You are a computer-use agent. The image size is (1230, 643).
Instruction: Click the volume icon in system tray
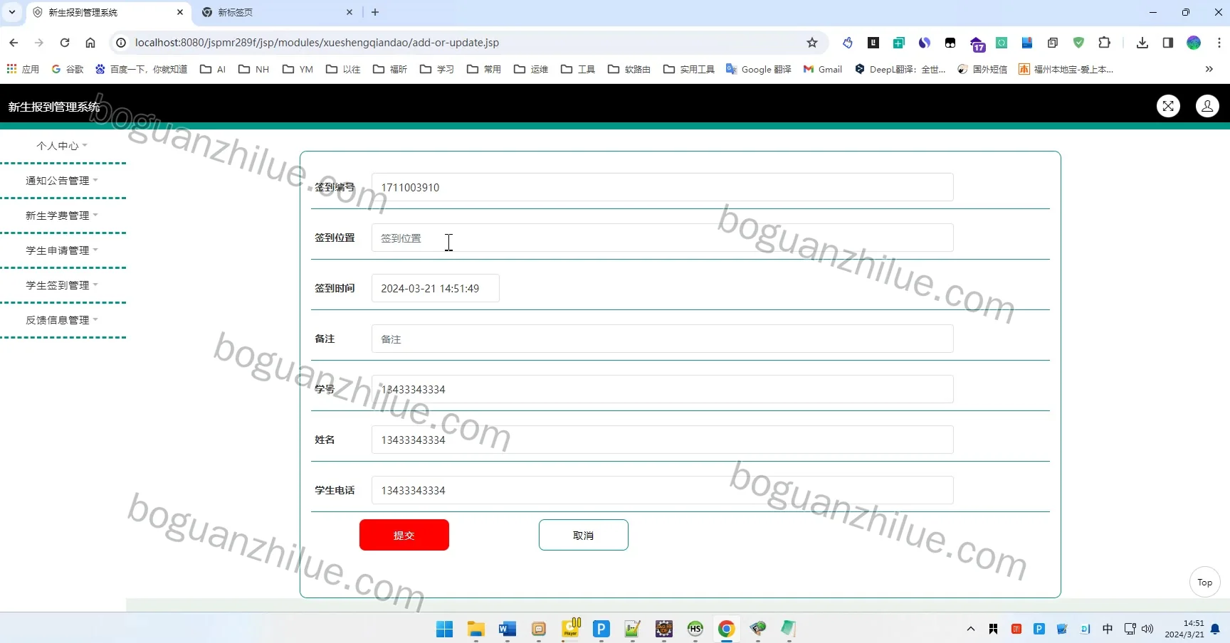[x=1147, y=629]
